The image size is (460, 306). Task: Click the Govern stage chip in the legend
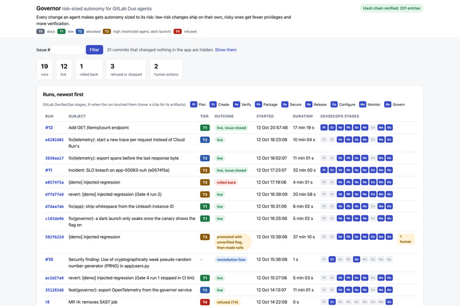(388, 104)
